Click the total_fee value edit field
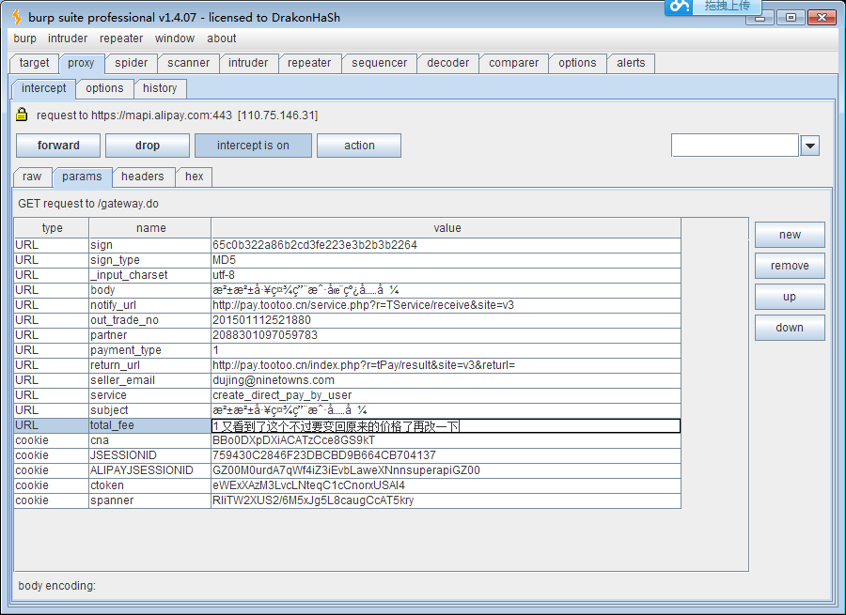Screen dimensions: 846x615 [446, 426]
